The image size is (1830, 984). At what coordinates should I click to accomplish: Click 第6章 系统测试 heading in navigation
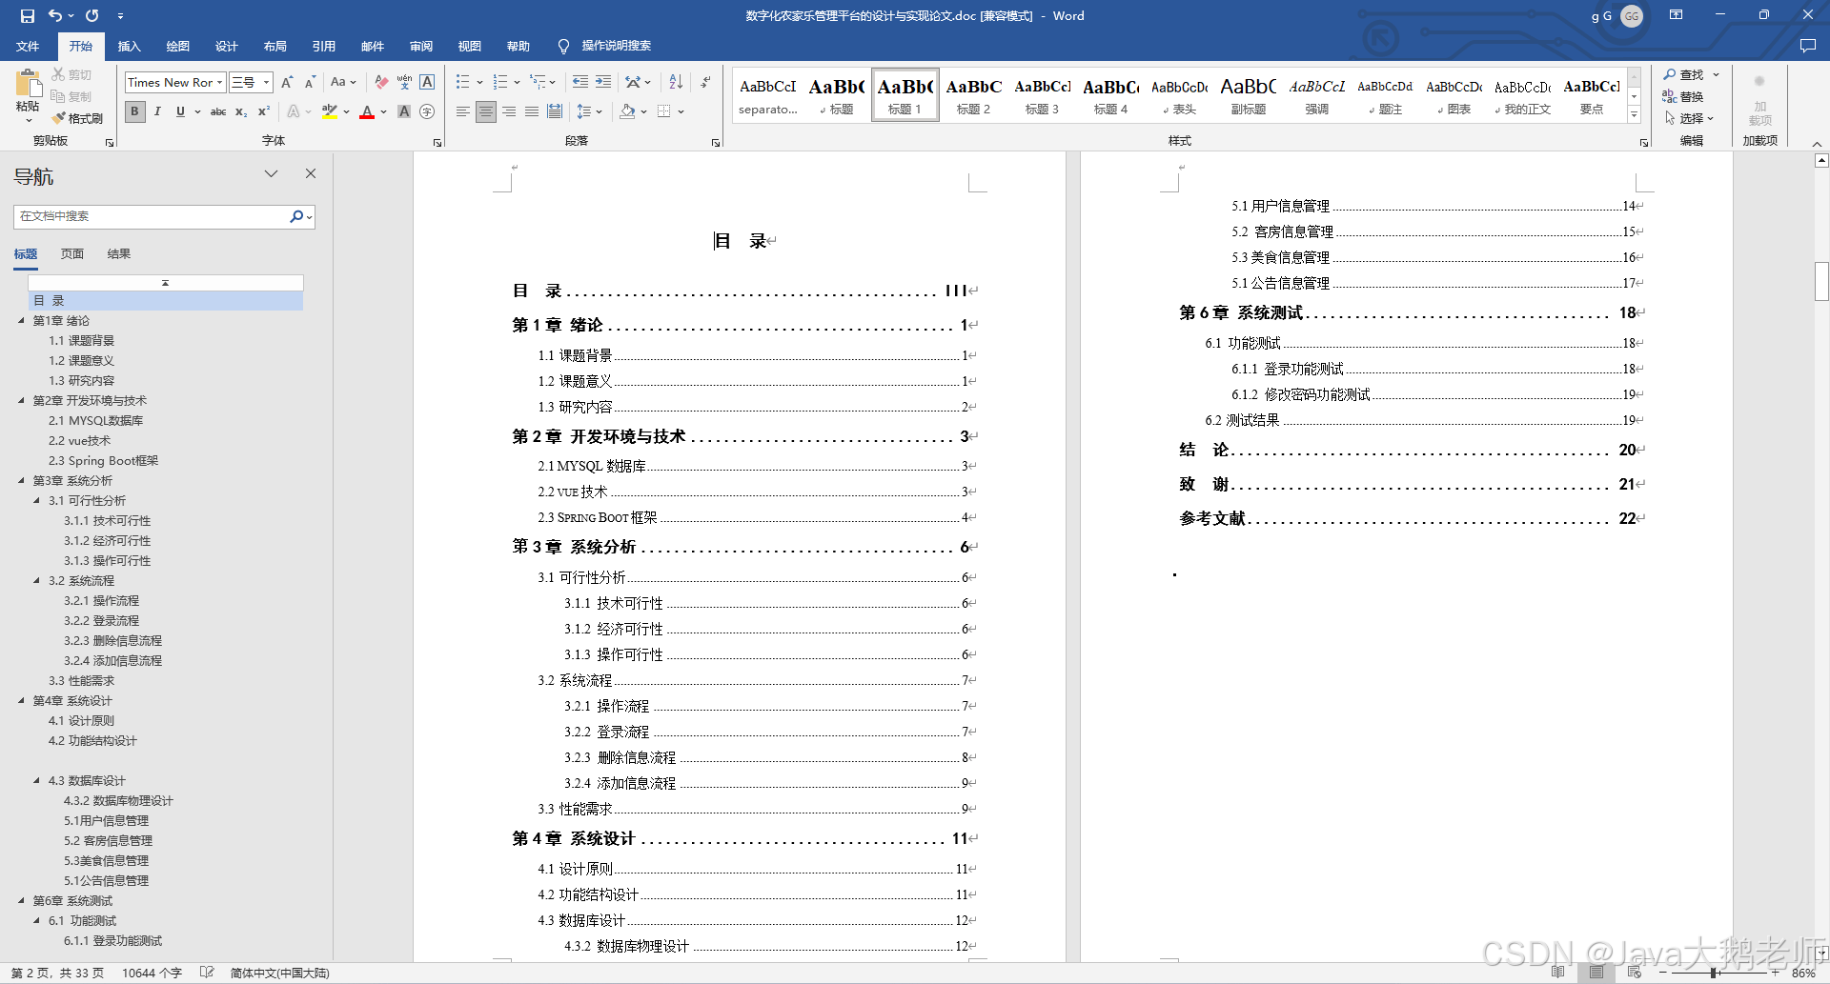(x=72, y=901)
